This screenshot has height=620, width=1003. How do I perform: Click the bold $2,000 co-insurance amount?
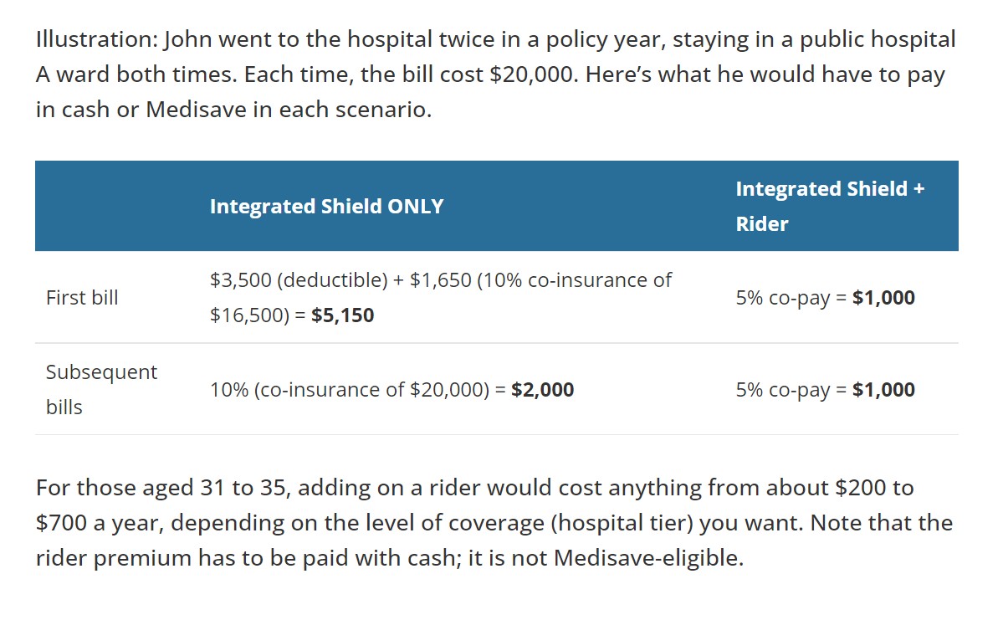[542, 390]
